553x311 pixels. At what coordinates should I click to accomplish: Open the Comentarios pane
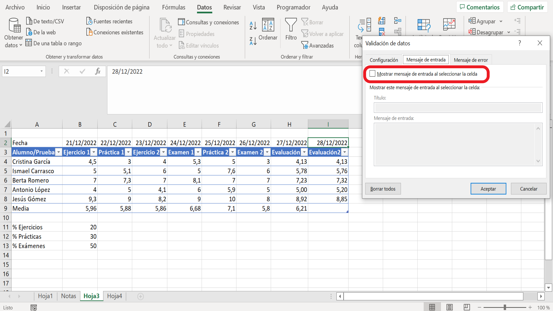coord(480,7)
